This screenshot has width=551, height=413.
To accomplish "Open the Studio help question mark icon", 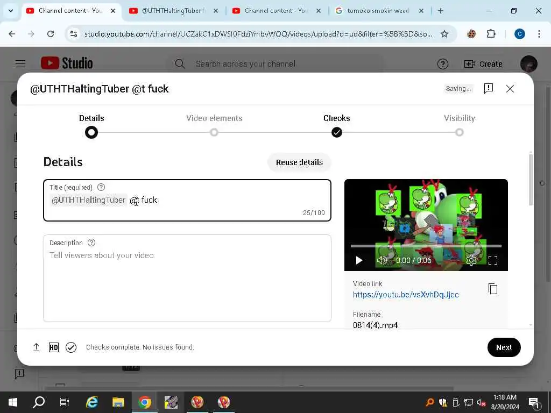I will (442, 64).
